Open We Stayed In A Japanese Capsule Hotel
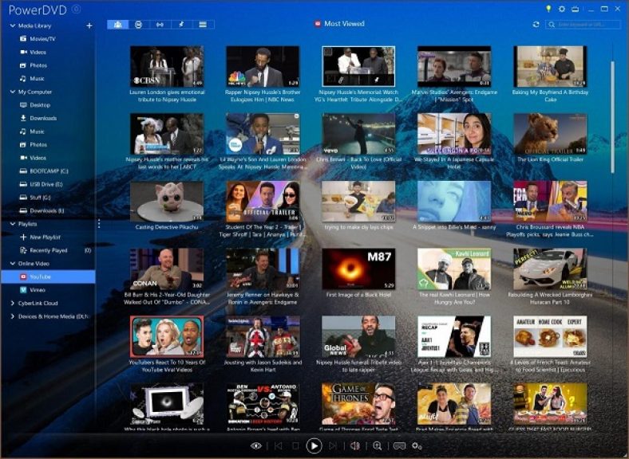629x459 pixels. tap(454, 134)
